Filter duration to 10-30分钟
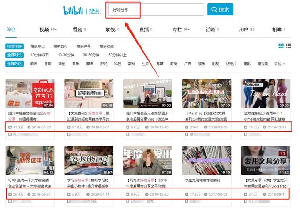 (66, 55)
